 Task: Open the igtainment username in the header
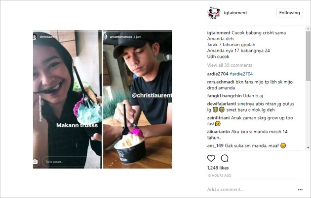tap(235, 13)
